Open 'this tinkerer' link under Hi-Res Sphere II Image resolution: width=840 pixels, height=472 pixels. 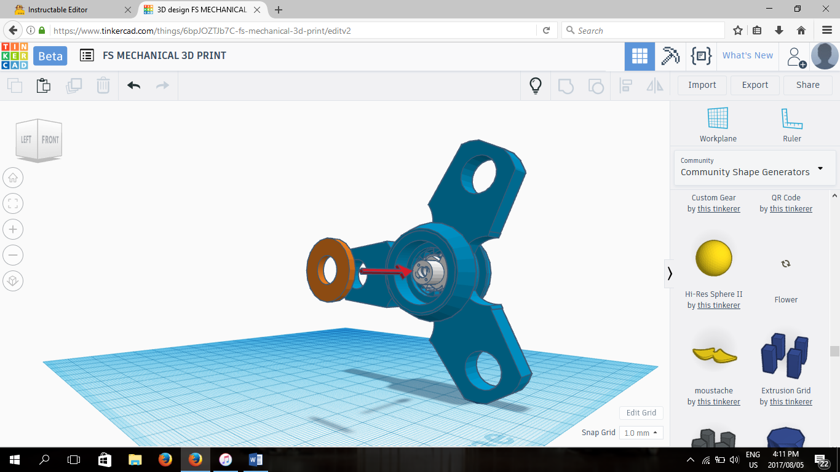(719, 305)
